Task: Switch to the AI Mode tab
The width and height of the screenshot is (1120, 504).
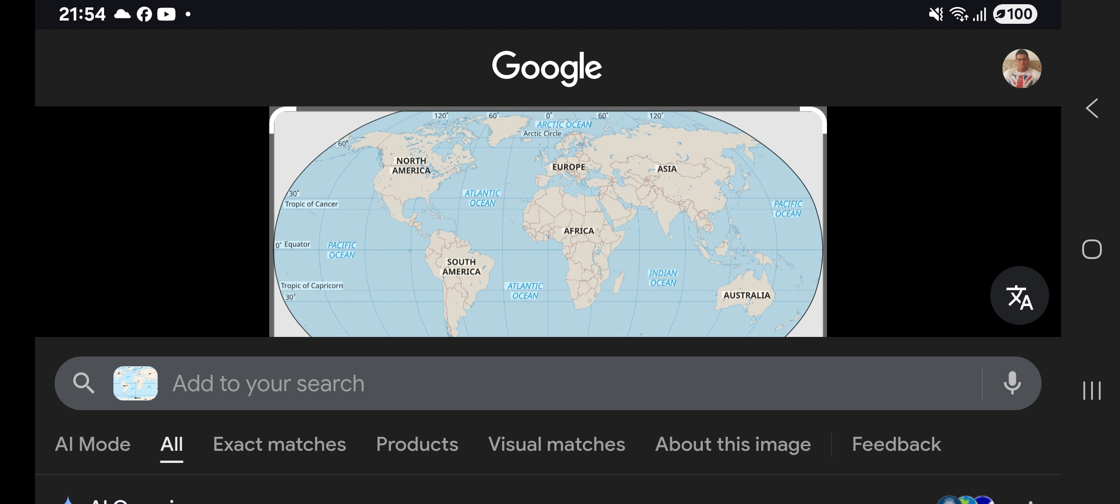Action: click(x=92, y=444)
